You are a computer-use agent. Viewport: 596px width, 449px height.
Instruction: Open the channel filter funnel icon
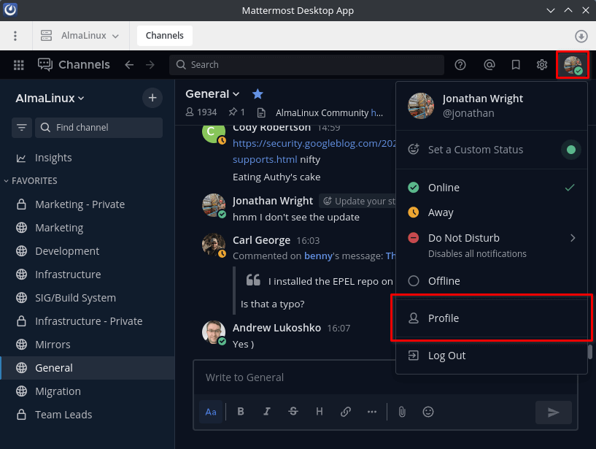coord(21,127)
